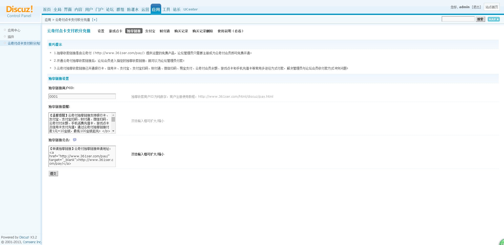Switch to the 支付宝 tab
The width and height of the screenshot is (504, 245).
[150, 31]
